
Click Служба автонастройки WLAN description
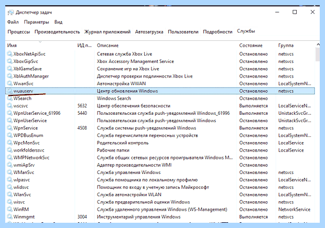[129, 194]
